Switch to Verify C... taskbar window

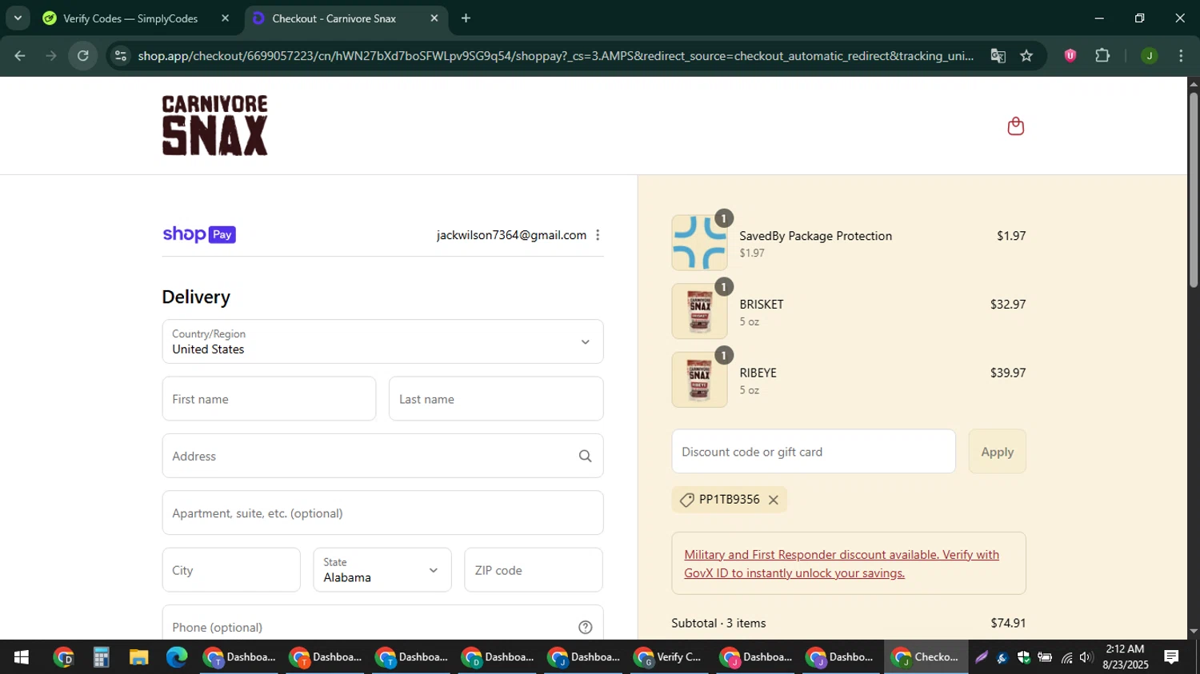tap(668, 657)
